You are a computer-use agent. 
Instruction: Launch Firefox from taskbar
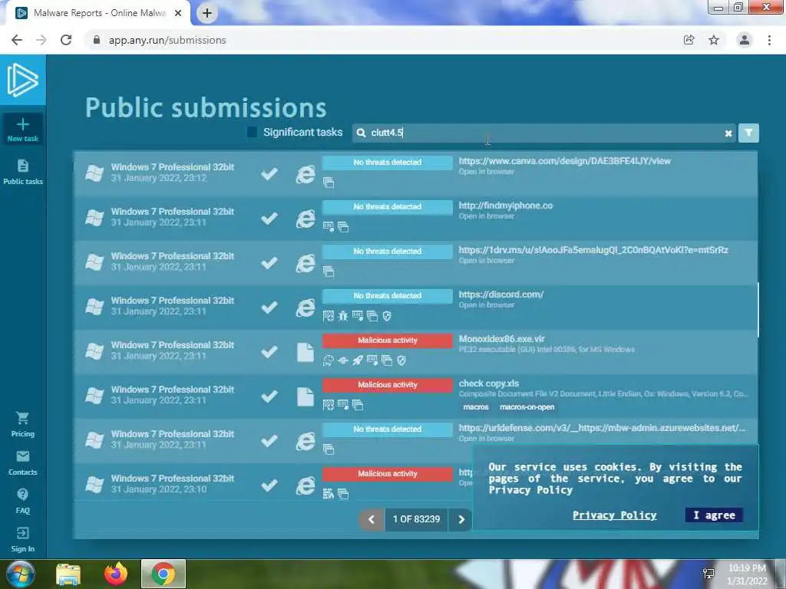click(x=116, y=574)
